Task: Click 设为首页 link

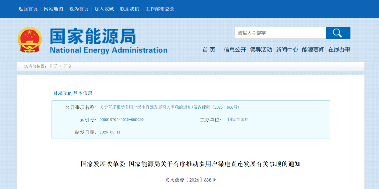Action: tap(79, 9)
